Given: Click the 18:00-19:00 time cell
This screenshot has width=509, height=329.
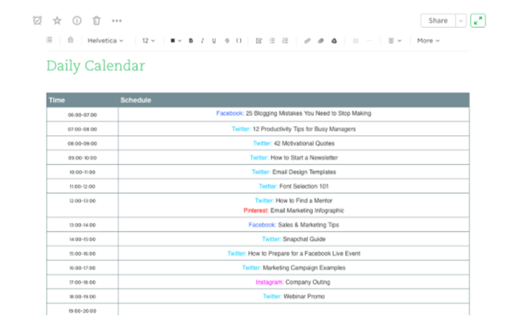Looking at the screenshot, I should (x=83, y=296).
